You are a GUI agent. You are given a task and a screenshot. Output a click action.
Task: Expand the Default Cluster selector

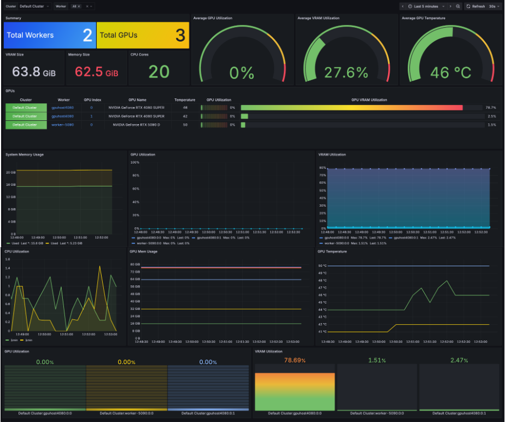pyautogui.click(x=34, y=6)
